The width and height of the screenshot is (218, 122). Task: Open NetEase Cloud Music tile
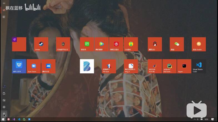click(x=116, y=44)
